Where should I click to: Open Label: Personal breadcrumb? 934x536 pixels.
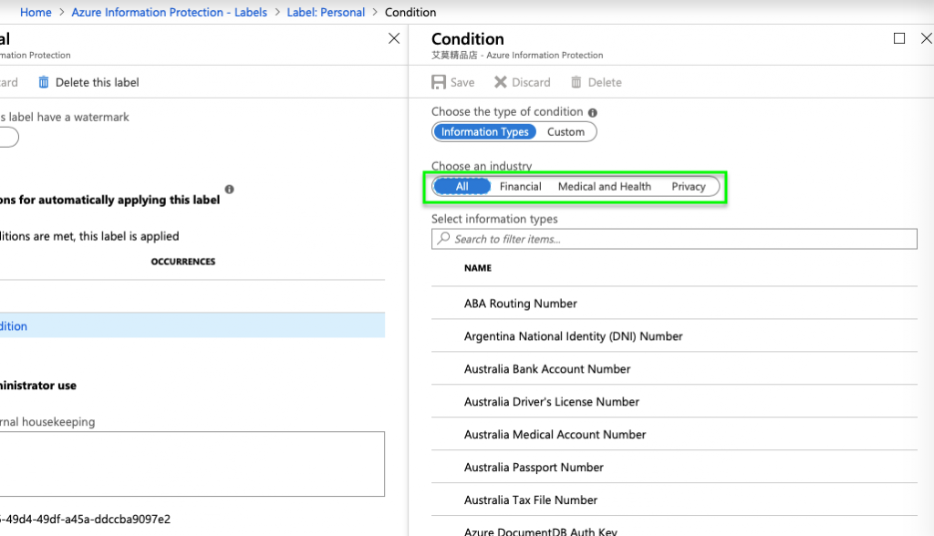click(x=326, y=13)
